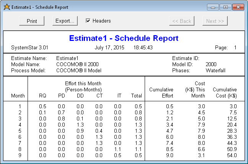Click the blue 'Estimate1 - Schedule Report' heading
The image size is (248, 164).
124,38
